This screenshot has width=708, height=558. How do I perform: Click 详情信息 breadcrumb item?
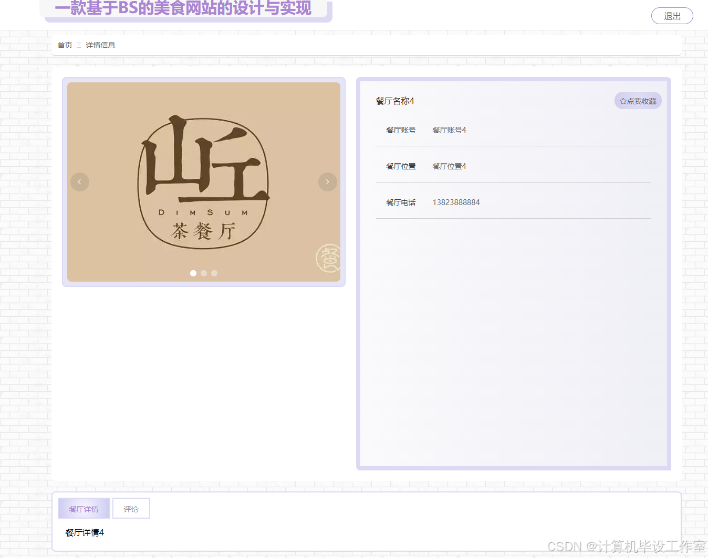pyautogui.click(x=100, y=45)
